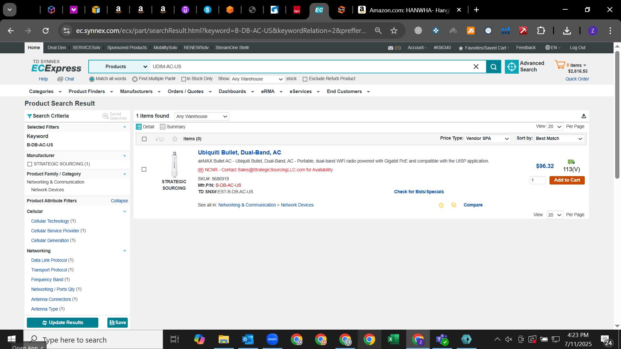Select Match all words radio button
The image size is (621, 349).
tap(92, 79)
